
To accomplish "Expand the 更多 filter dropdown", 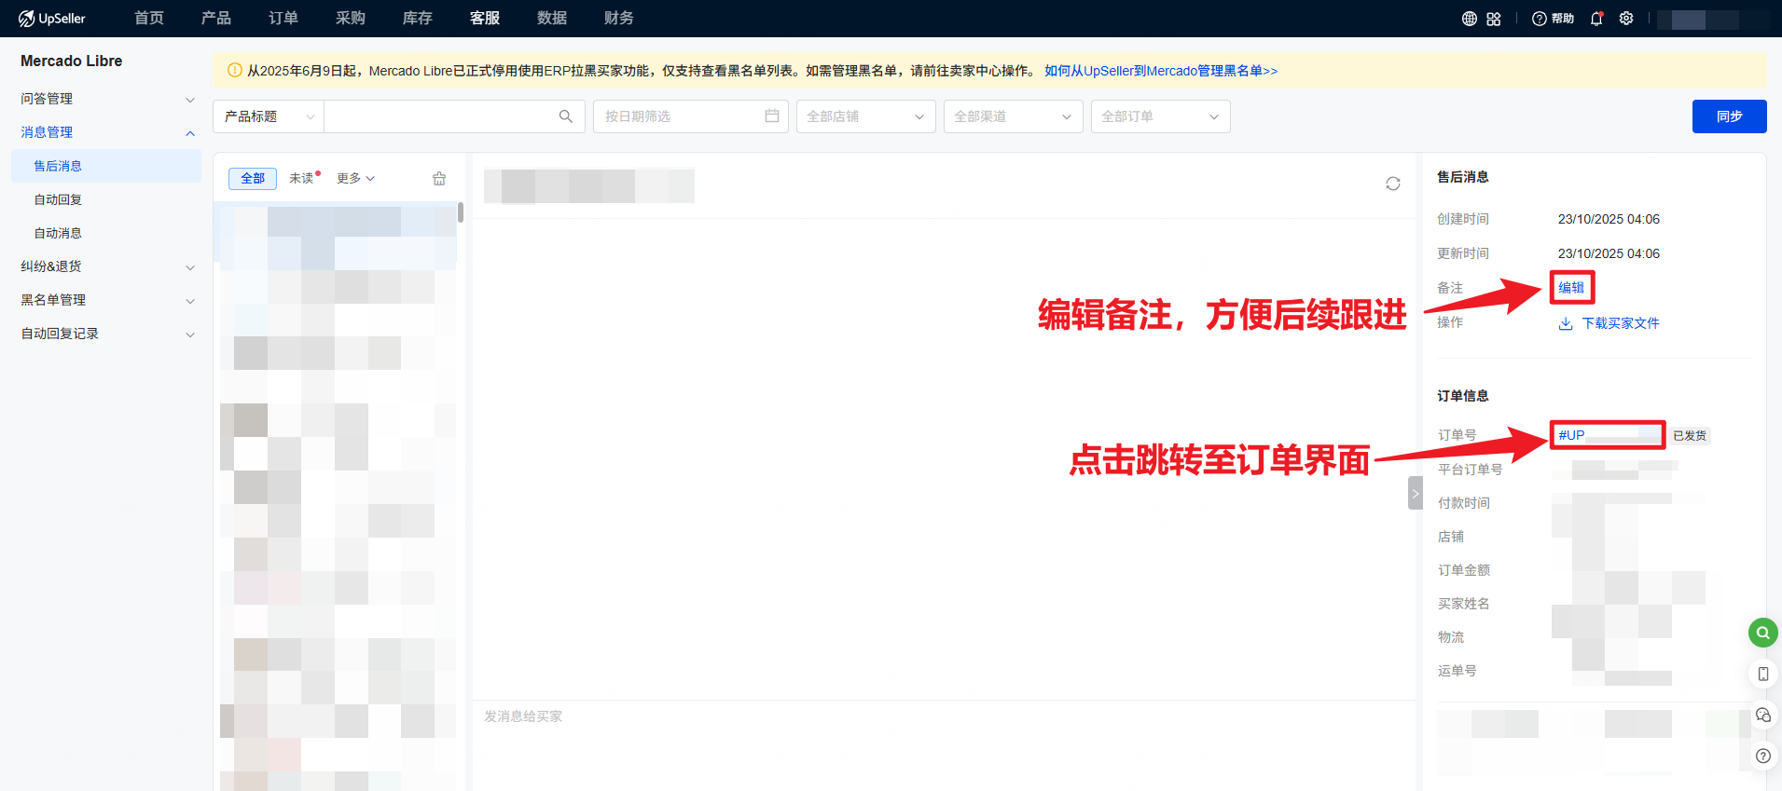I will click(355, 178).
